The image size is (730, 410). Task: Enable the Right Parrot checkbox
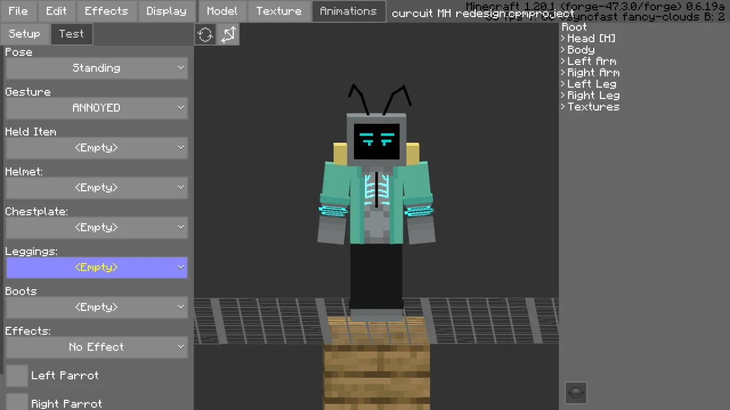tap(17, 401)
